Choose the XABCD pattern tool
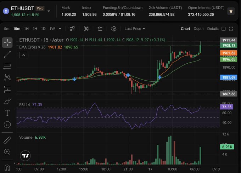 pyautogui.click(x=7, y=78)
